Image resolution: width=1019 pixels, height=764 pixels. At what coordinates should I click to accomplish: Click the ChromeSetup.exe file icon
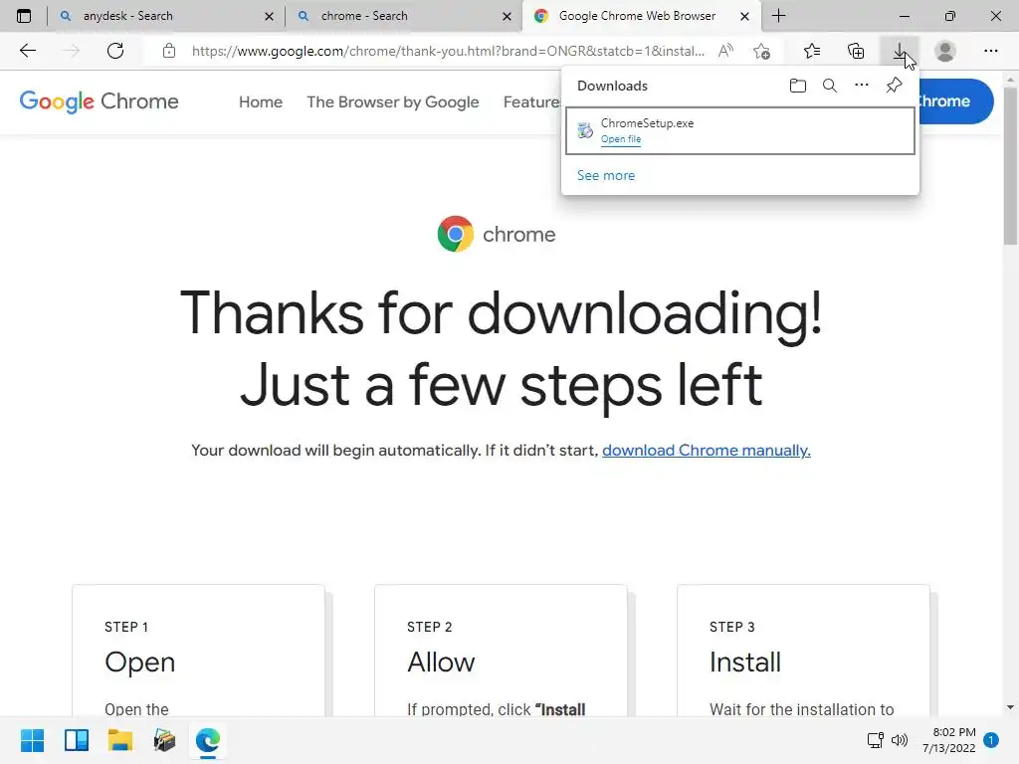585,130
